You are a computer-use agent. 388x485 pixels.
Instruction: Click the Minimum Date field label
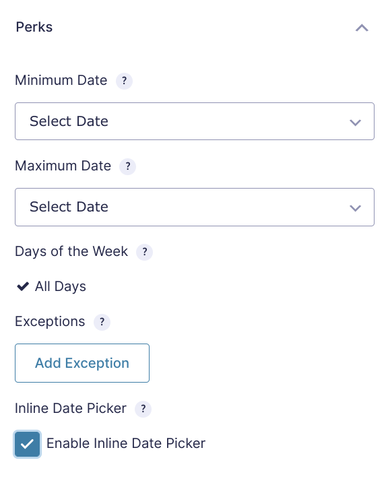[61, 80]
